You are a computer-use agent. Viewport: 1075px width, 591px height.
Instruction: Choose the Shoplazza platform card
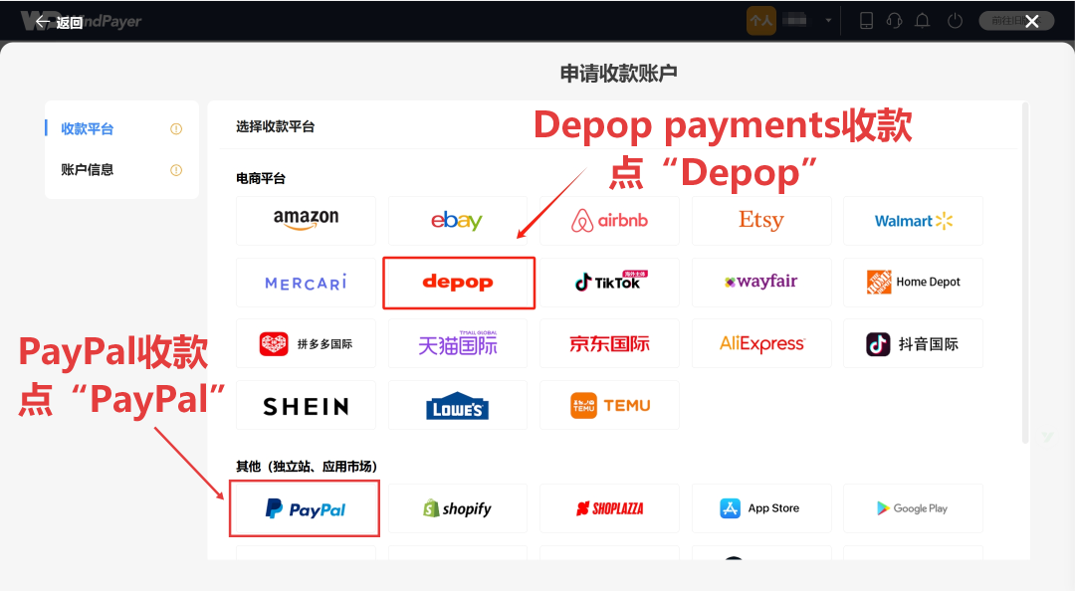coord(609,508)
